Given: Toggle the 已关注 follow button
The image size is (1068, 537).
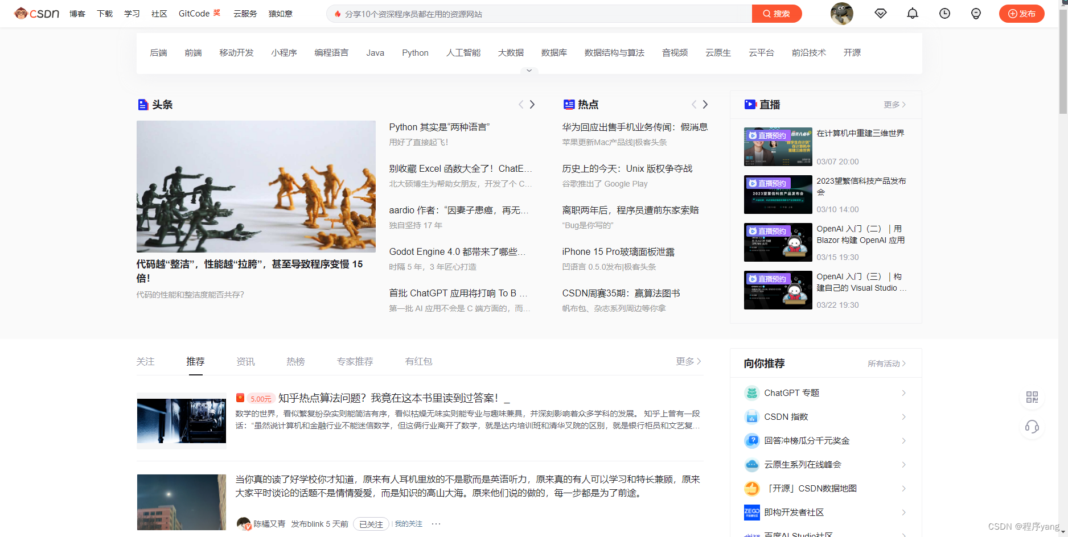Looking at the screenshot, I should tap(371, 524).
